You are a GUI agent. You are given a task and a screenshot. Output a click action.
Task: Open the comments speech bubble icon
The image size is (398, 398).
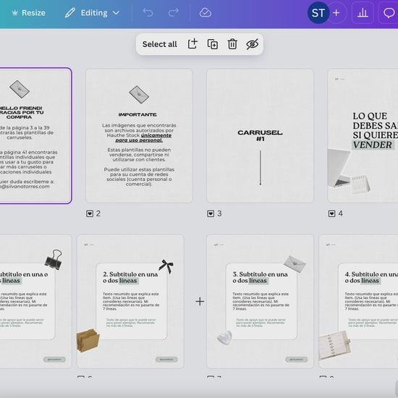[389, 13]
